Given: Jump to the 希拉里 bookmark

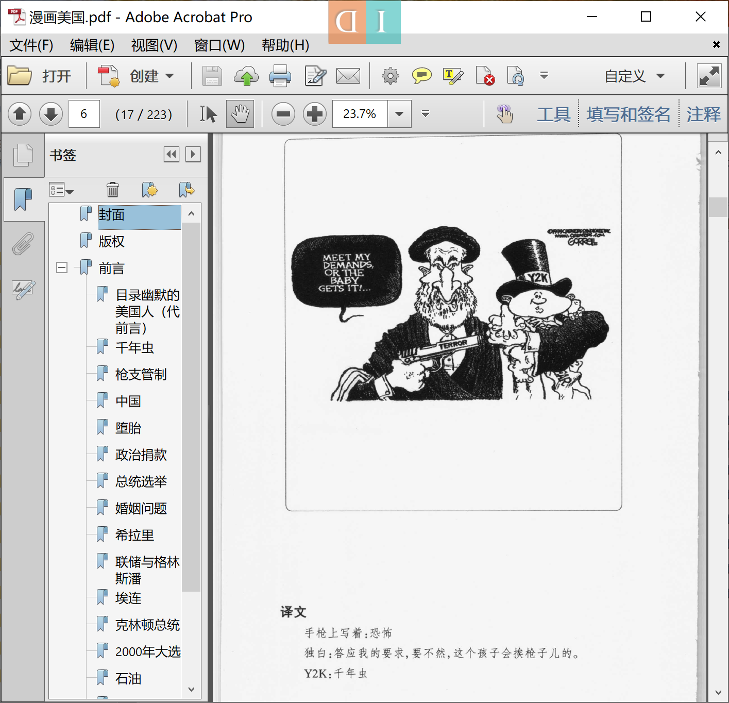Looking at the screenshot, I should 134,535.
